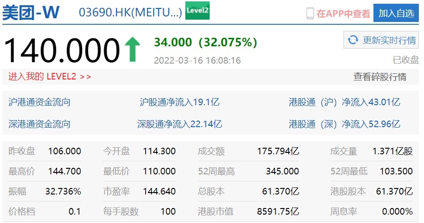The height and width of the screenshot is (223, 424).
Task: Click the 52周最高 label
Action: pos(216,171)
